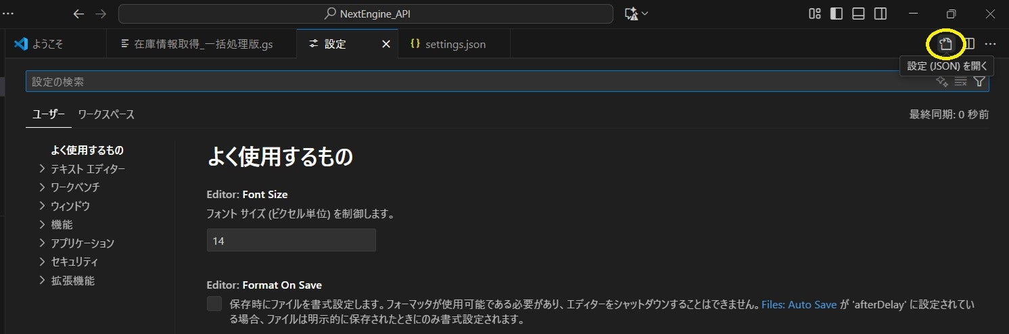Expand the 拡張機能 category chevron
This screenshot has width=1009, height=334.
tap(42, 280)
